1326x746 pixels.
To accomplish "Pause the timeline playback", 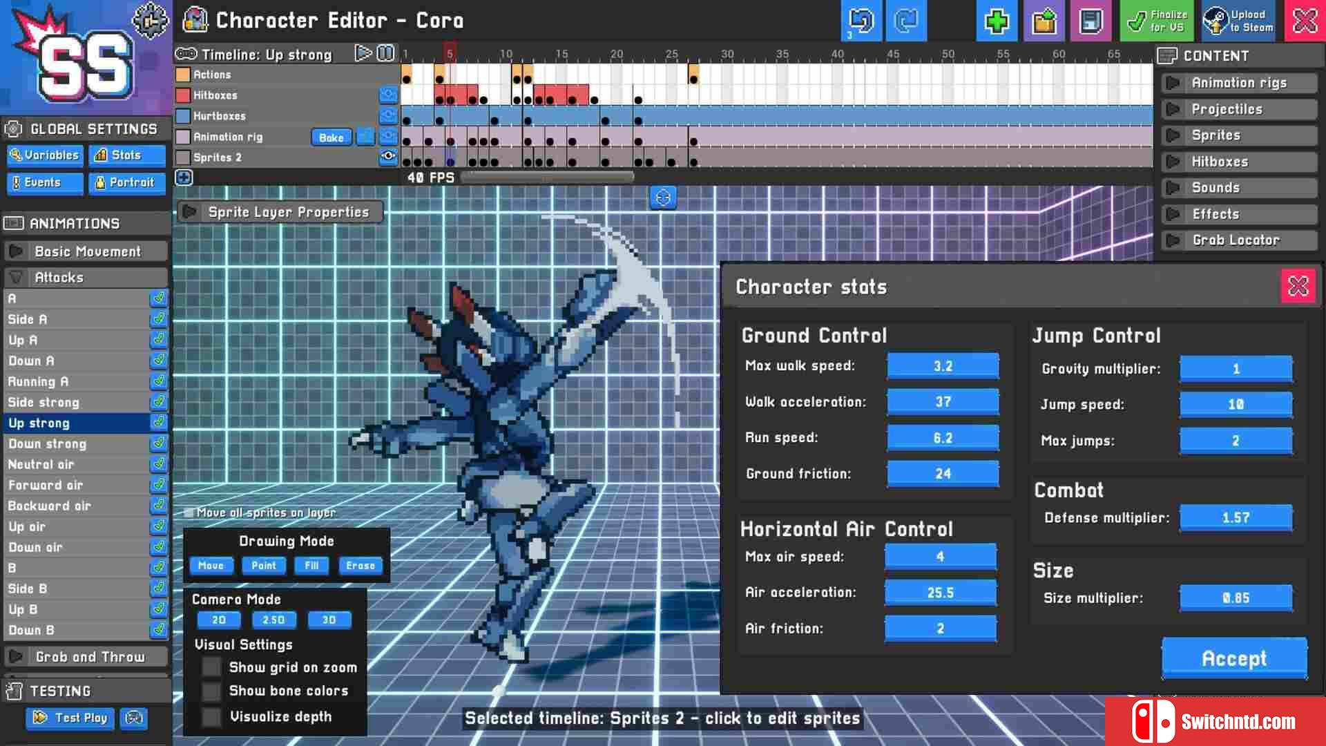I will tap(386, 53).
